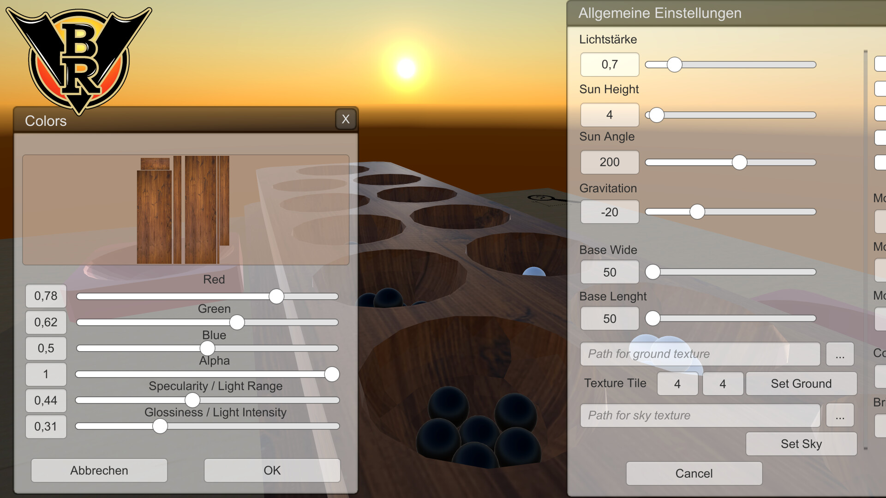Click Abbrechen in the Colors dialog

[99, 470]
